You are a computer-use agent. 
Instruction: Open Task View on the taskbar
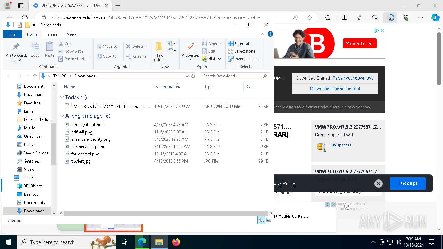(125, 242)
